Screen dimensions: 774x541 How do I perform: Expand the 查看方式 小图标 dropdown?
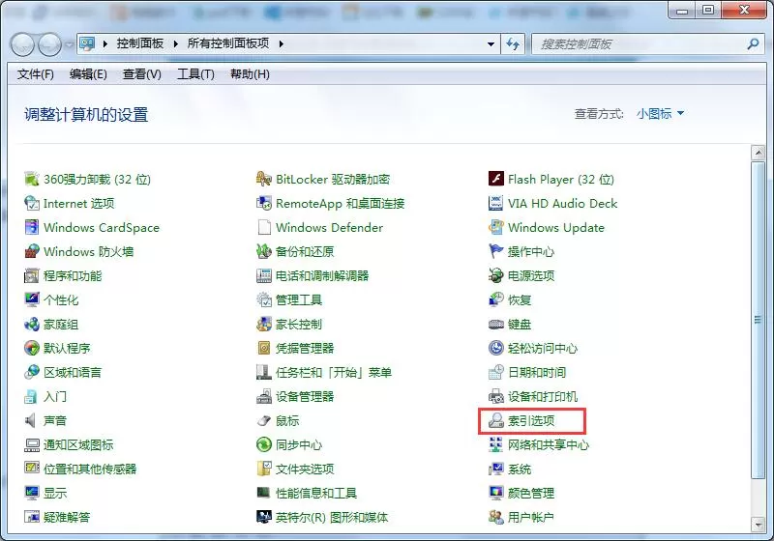point(660,114)
